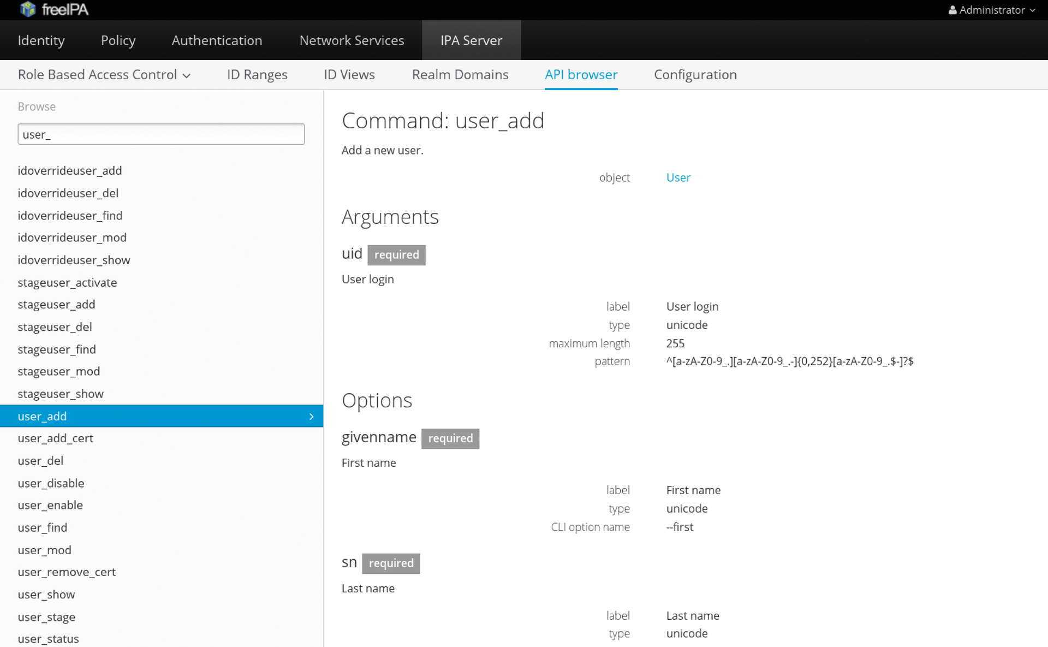
Task: Switch to the ID Ranges tab
Action: click(257, 74)
